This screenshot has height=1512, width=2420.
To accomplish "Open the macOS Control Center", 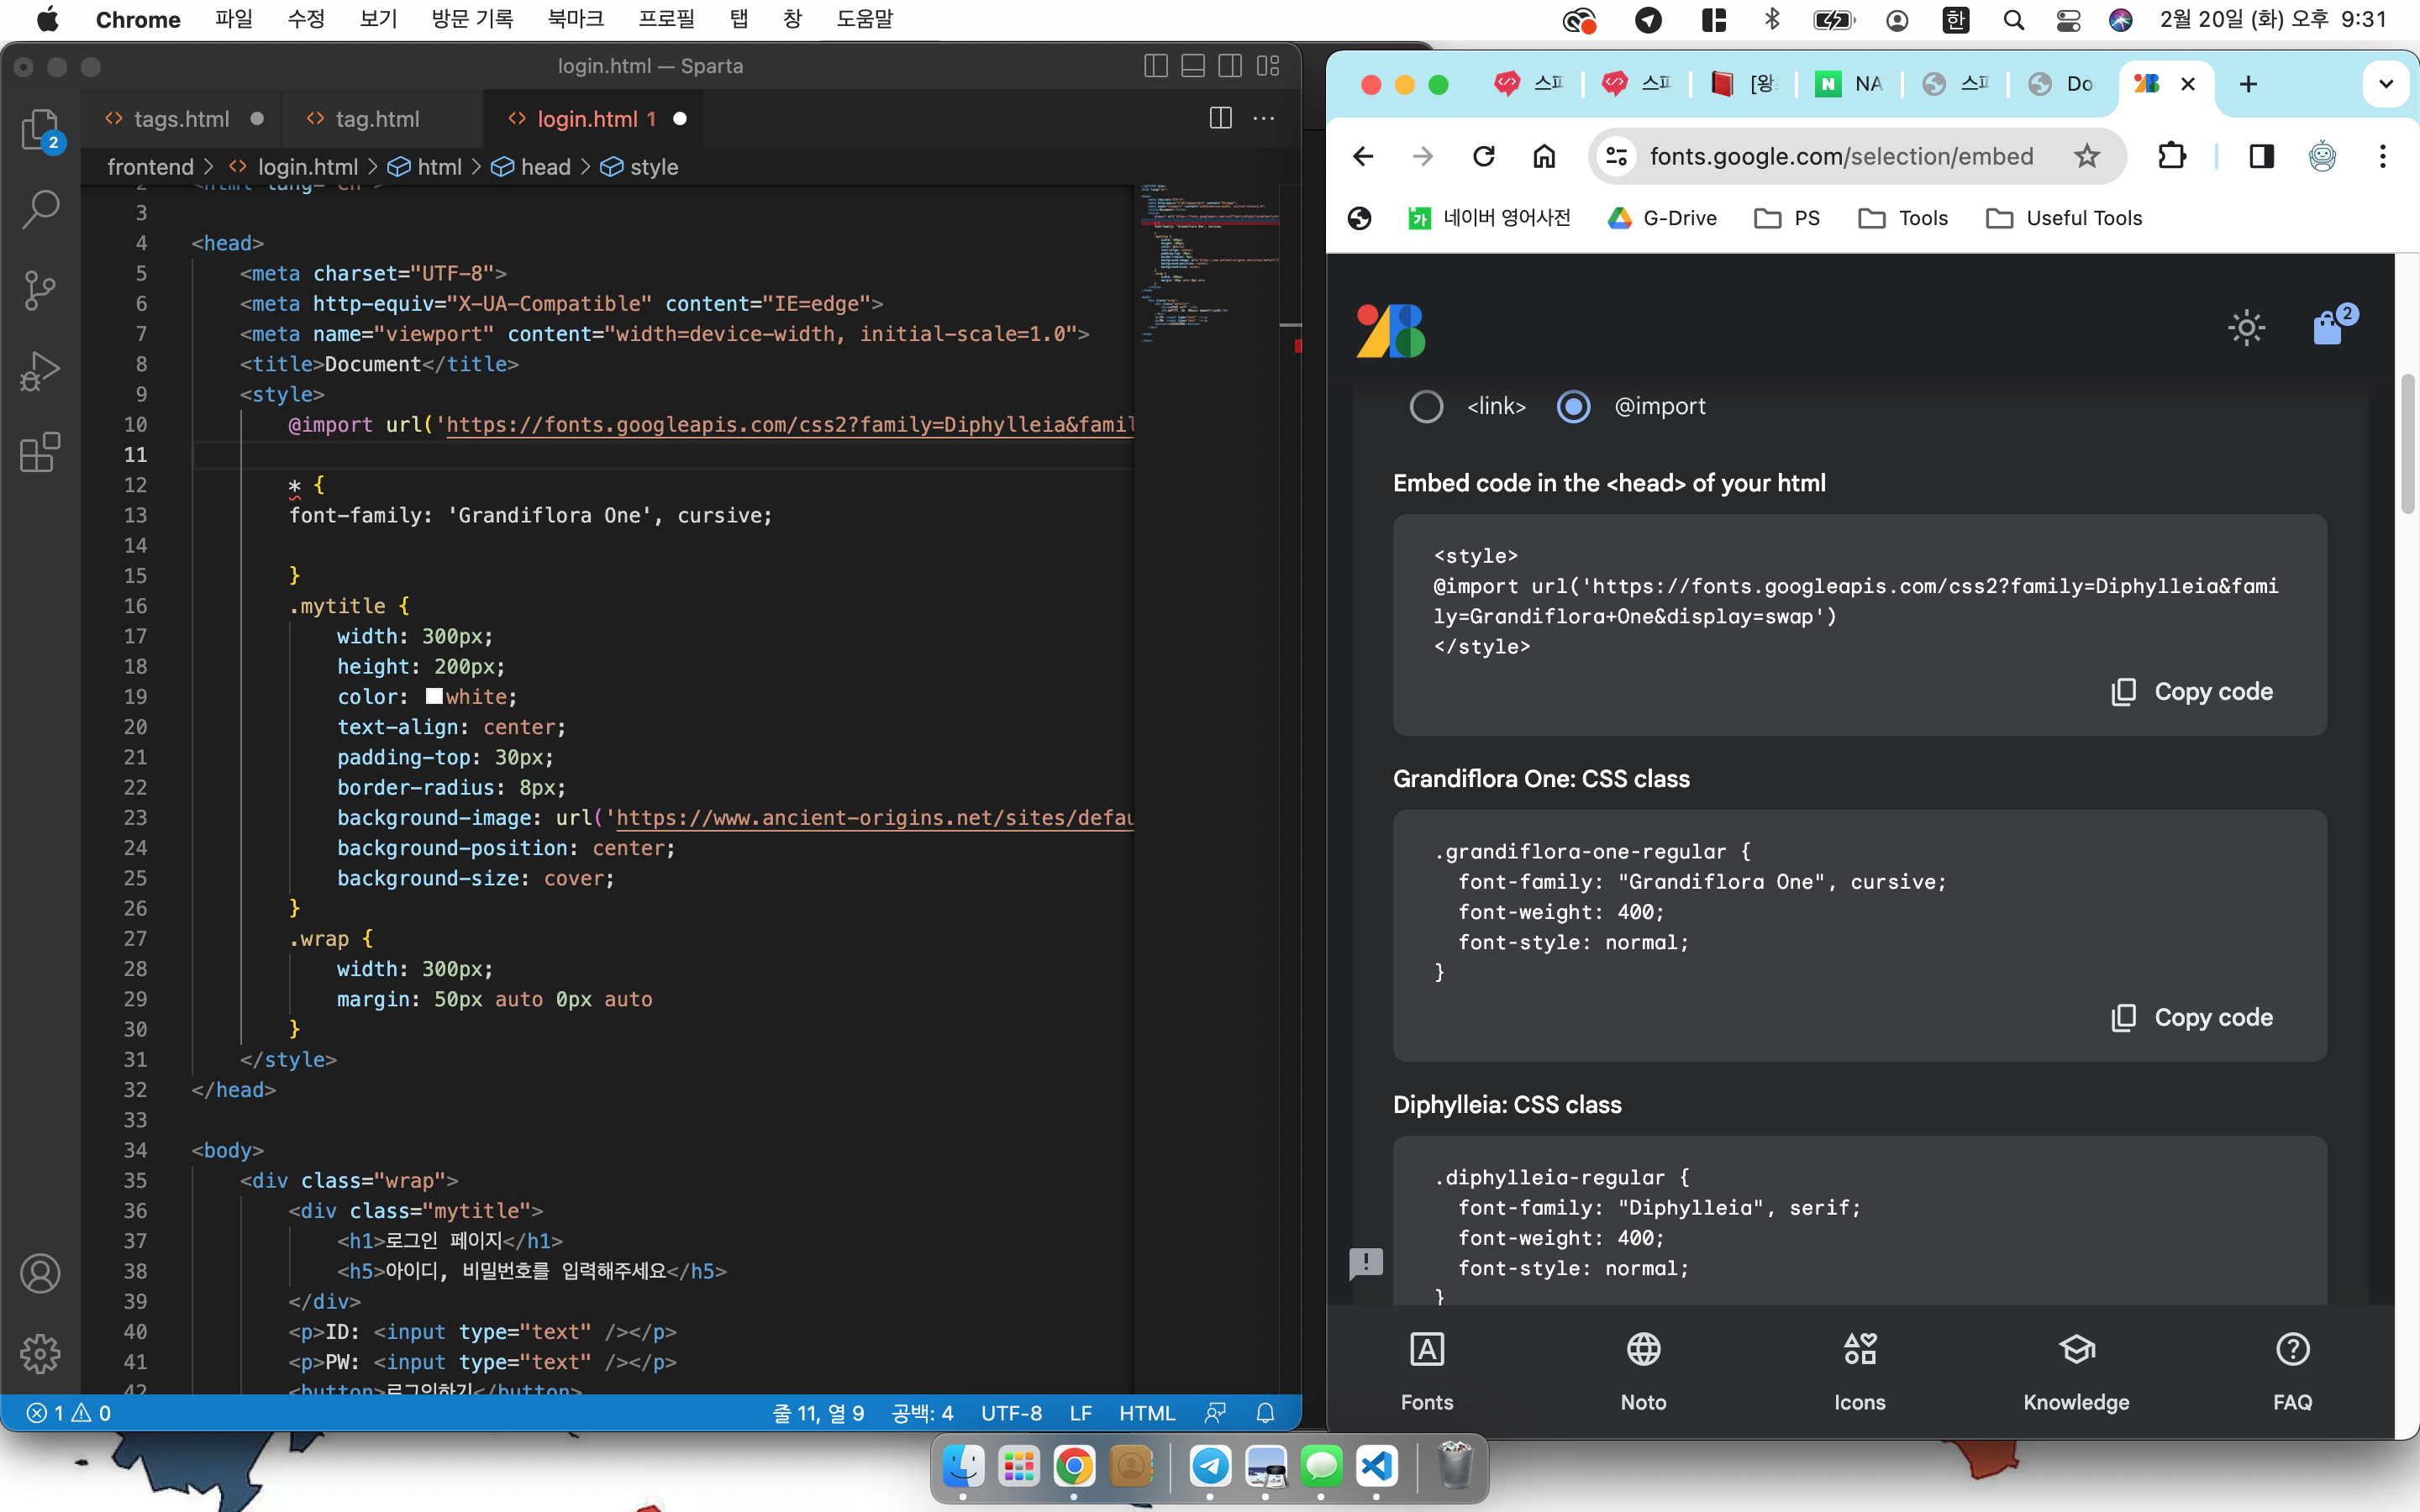I will (x=2068, y=20).
